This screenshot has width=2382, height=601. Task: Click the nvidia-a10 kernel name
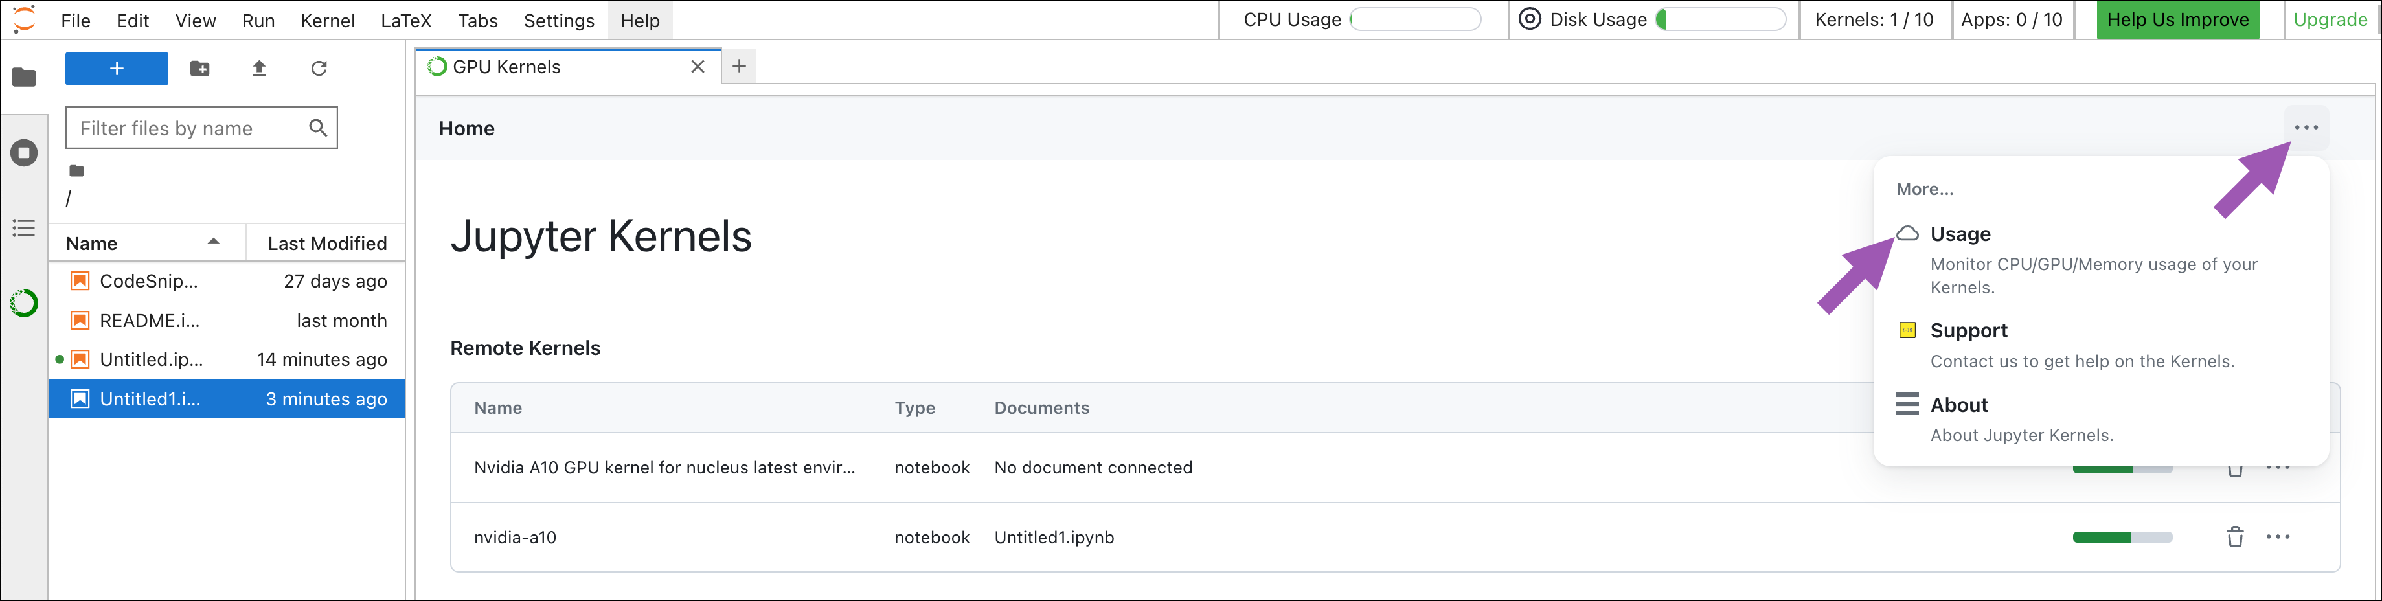(x=515, y=537)
